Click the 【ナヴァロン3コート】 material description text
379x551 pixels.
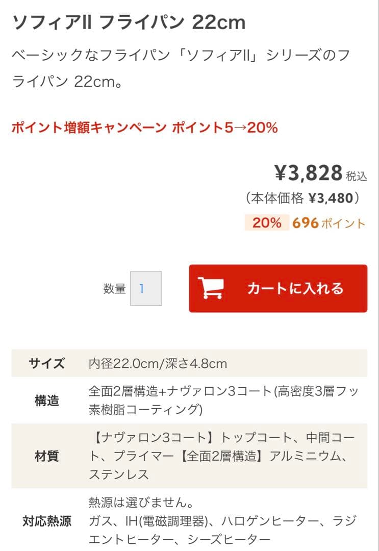(x=223, y=456)
